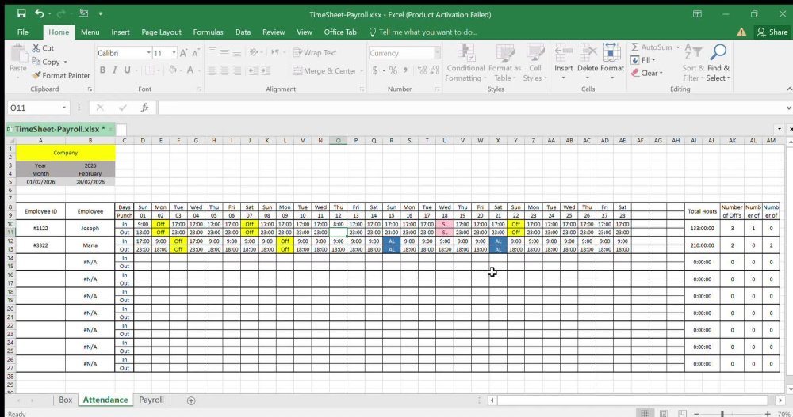Screen dimensions: 793x417
Task: Apply accounting dollar format
Action: point(375,70)
